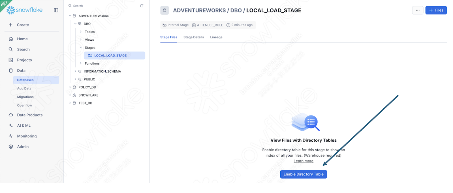This screenshot has height=193, width=453.
Task: Refresh the database object list
Action: [x=142, y=6]
